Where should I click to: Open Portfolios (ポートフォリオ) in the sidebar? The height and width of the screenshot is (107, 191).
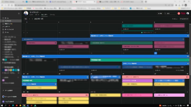pyautogui.click(x=3, y=29)
